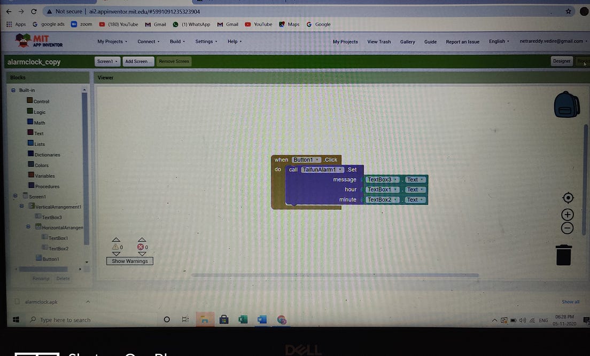590x356 pixels.
Task: Open alarmclock.apk from the downloads bar
Action: point(41,302)
